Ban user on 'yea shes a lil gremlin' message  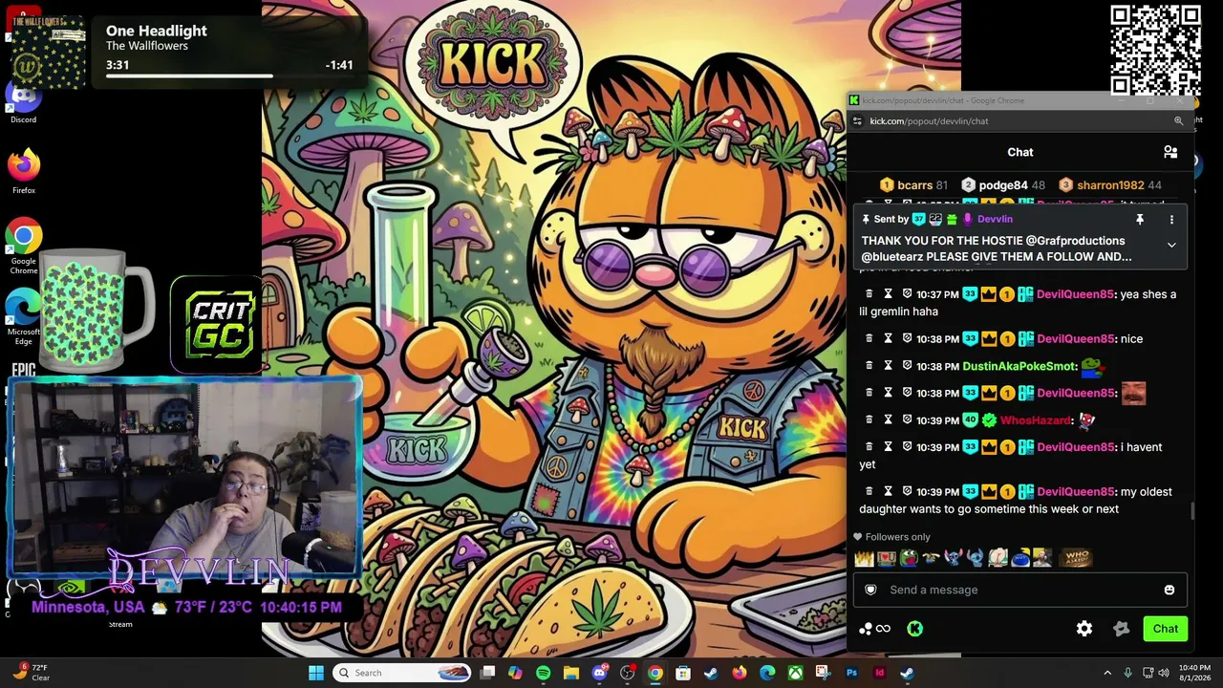[907, 294]
